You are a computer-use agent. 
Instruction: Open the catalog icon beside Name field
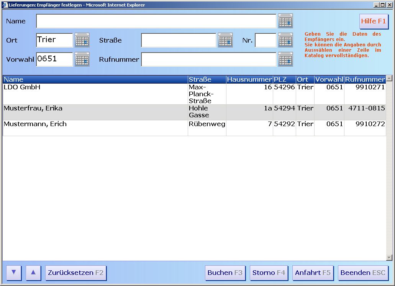(285, 21)
